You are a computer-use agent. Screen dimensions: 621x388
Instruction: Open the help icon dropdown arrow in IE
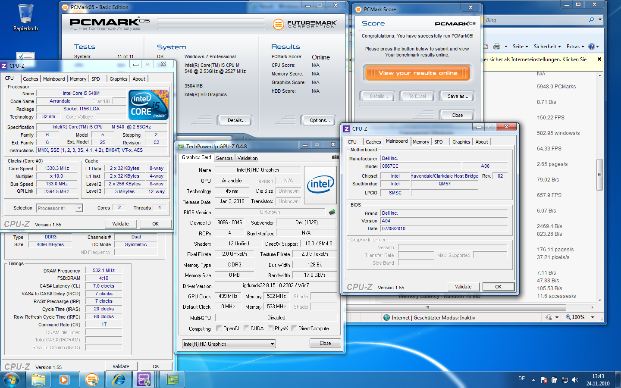(597, 47)
